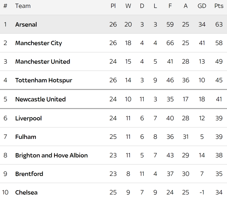Select the Brentford team entry
227x199 pixels.
pos(29,174)
